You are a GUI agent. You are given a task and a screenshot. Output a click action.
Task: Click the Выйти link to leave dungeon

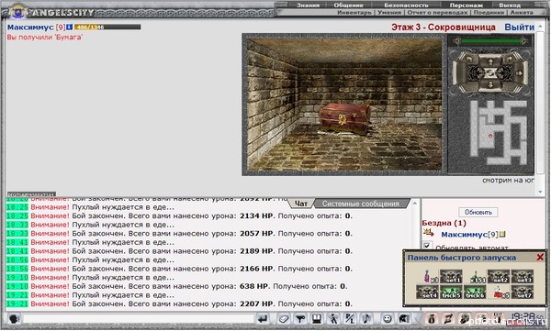pyautogui.click(x=520, y=27)
